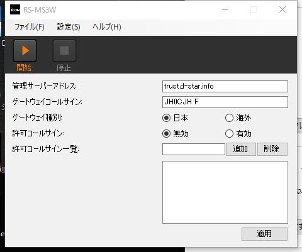Open the 設定(S) menu
The image size is (302, 252).
pyautogui.click(x=69, y=27)
